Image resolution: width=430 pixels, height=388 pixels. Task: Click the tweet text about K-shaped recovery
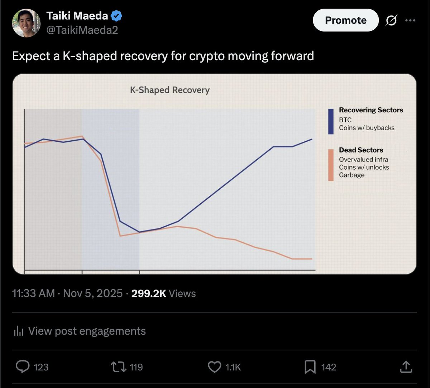click(163, 56)
